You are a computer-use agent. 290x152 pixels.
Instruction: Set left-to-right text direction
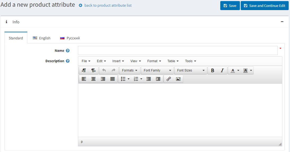[x=84, y=70]
